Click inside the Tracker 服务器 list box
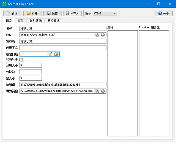 154,83
